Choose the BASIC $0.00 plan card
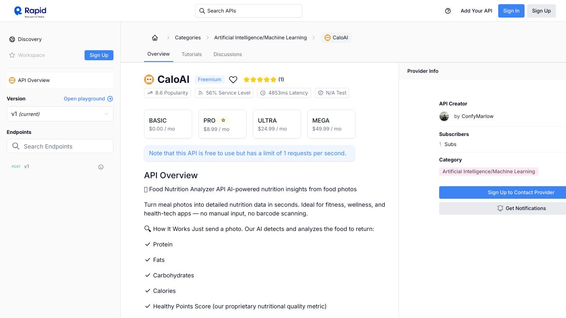 coord(168,124)
